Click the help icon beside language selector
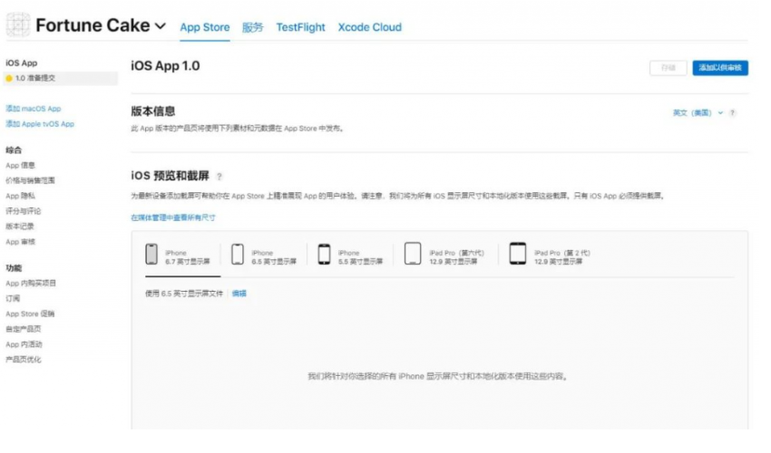The height and width of the screenshot is (453, 771). click(732, 113)
